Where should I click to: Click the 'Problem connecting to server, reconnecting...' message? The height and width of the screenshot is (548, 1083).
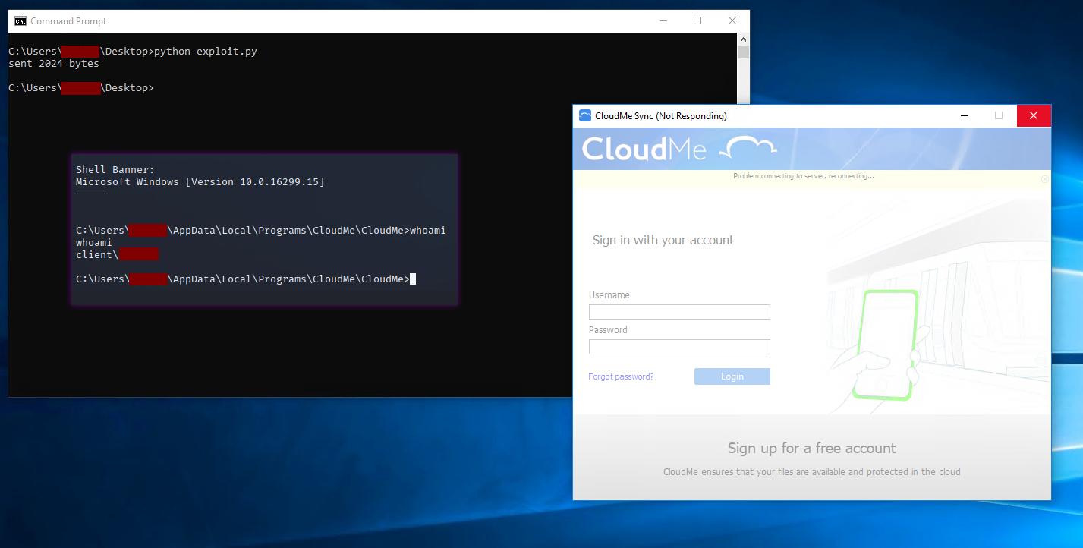(804, 176)
